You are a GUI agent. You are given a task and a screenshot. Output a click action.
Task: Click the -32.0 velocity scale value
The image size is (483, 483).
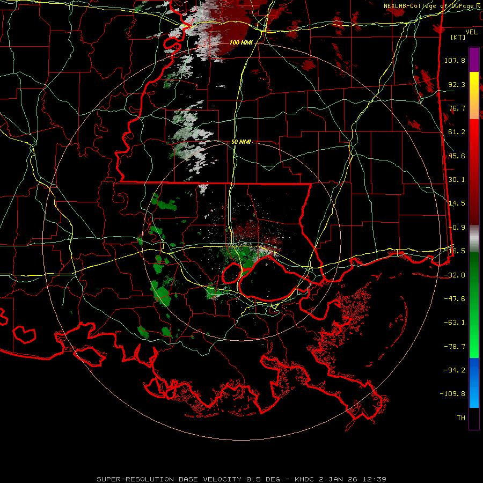tap(455, 275)
